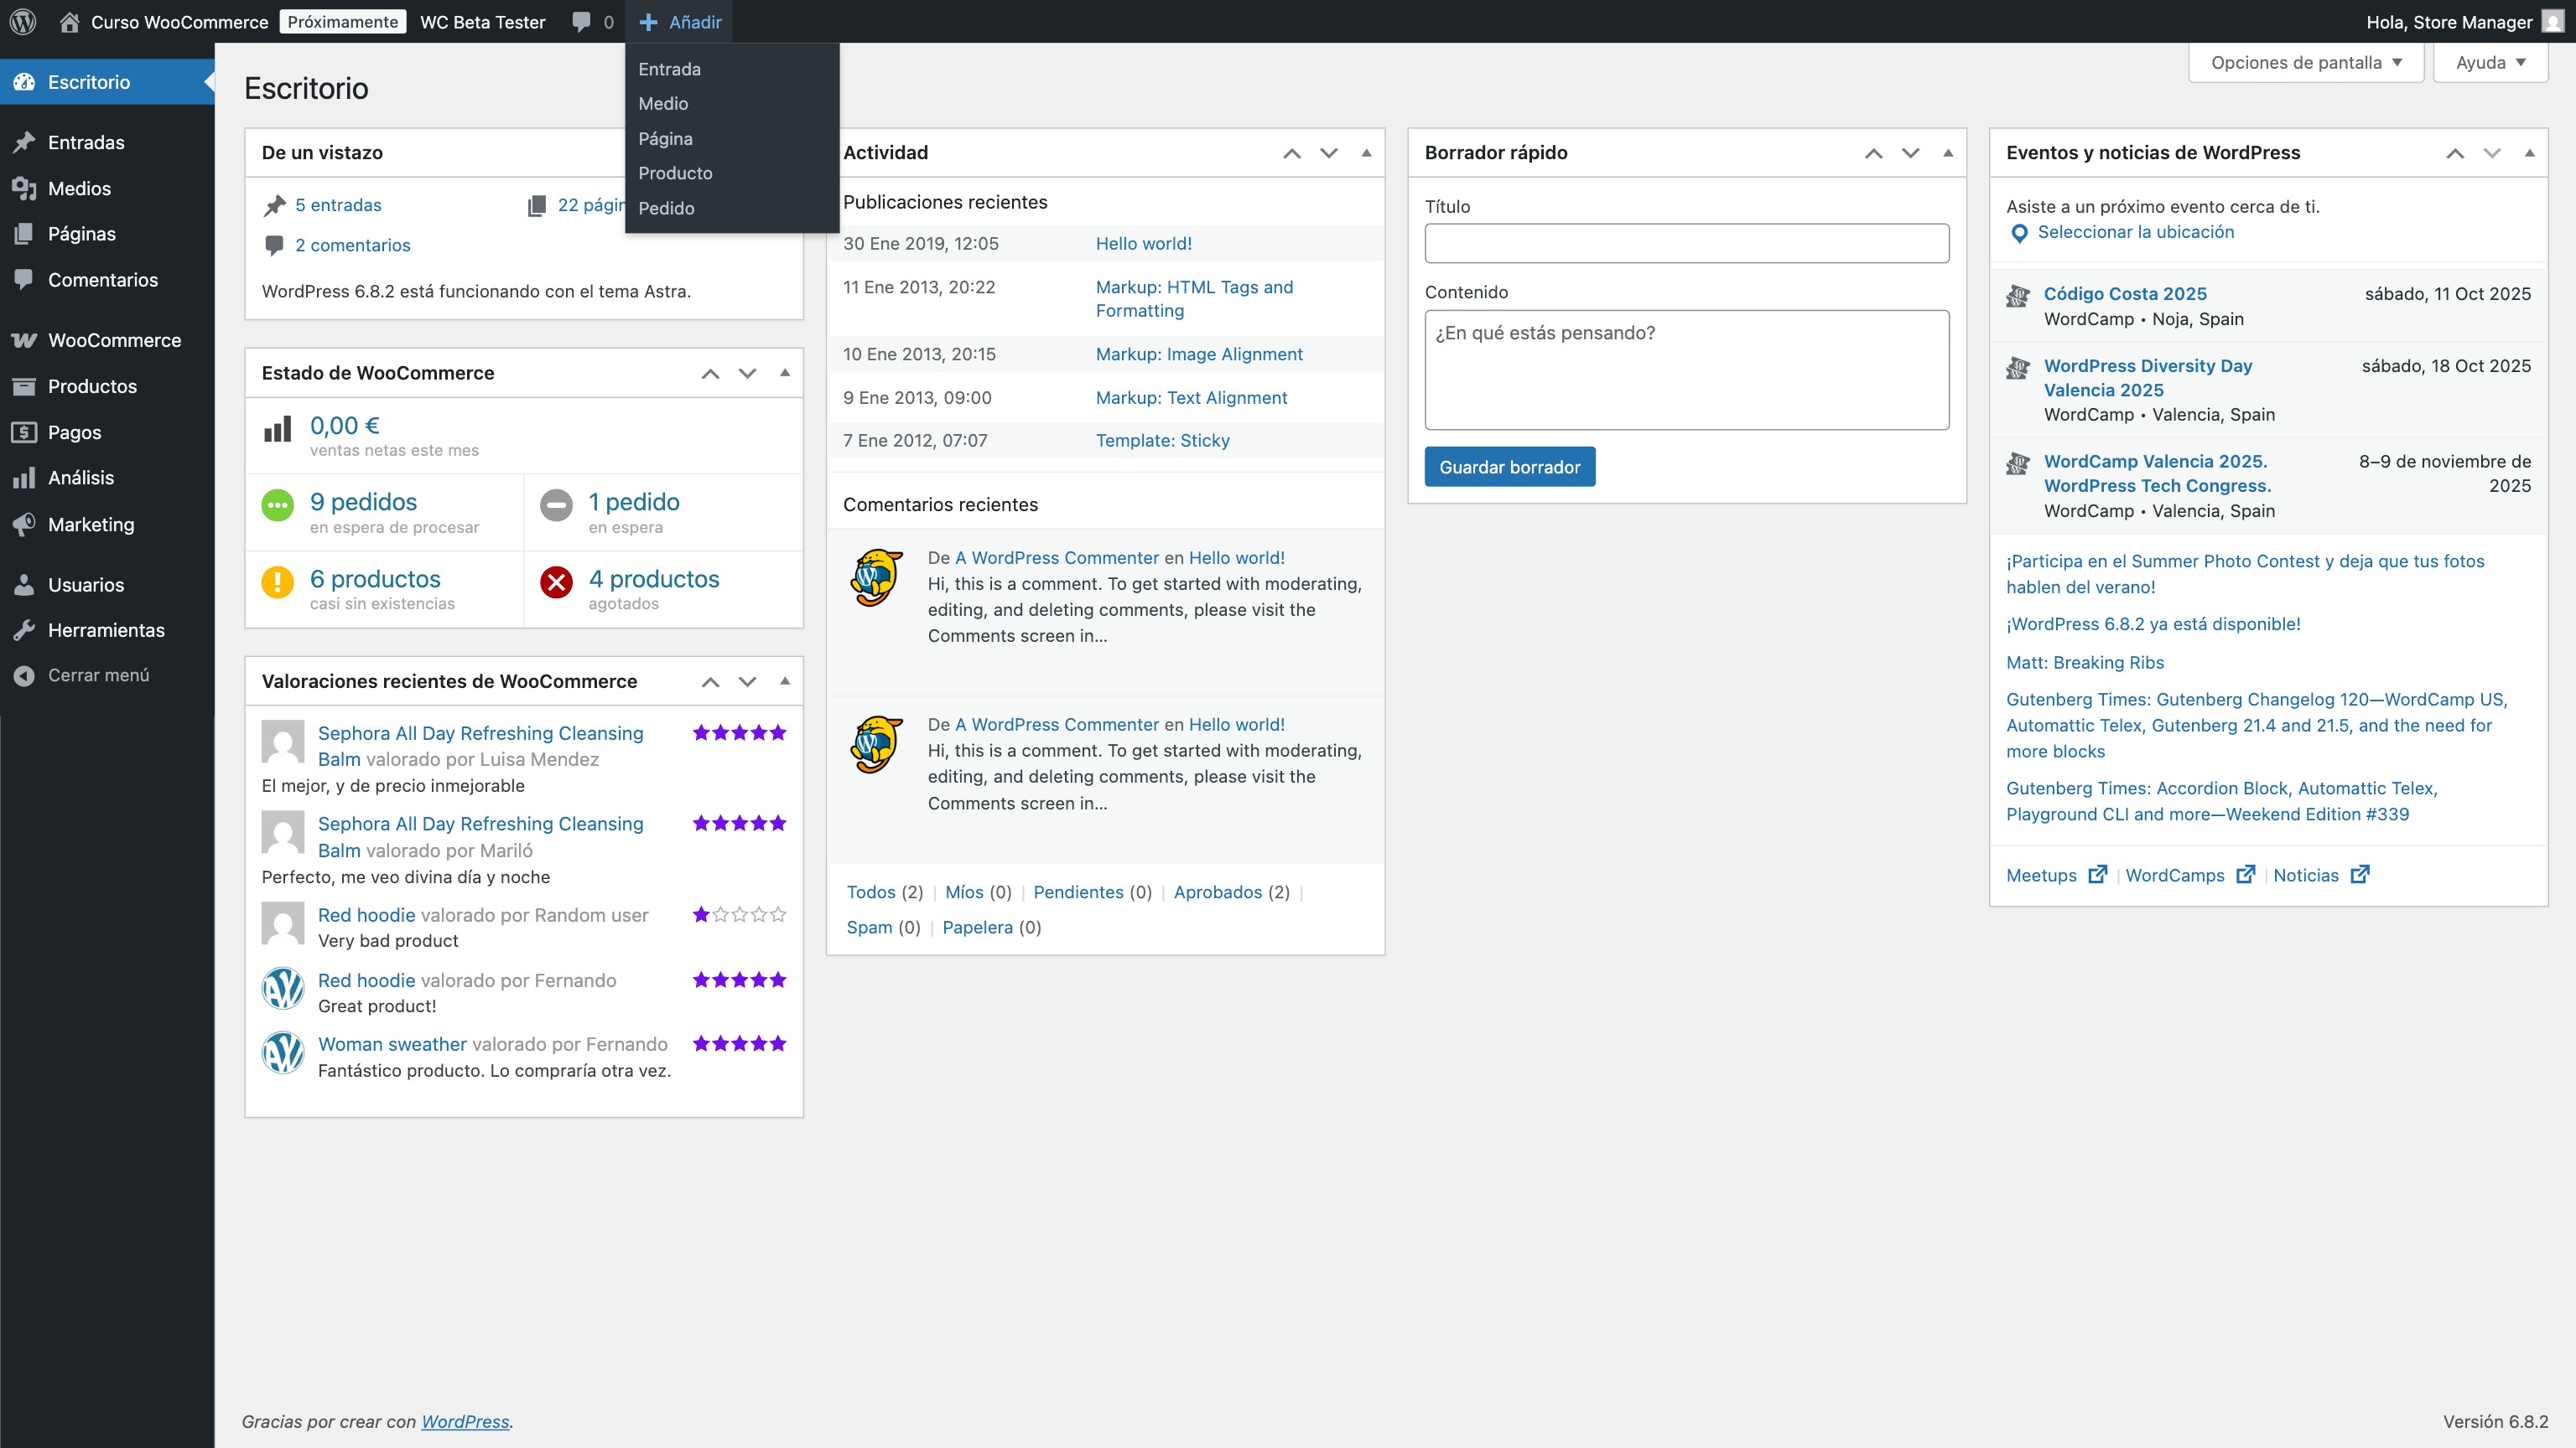Open the Seleccionar la ubicación link

pos(2135,232)
